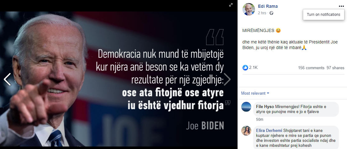Click the Joe Biden quote photo
The image size is (347, 149).
[118, 79]
